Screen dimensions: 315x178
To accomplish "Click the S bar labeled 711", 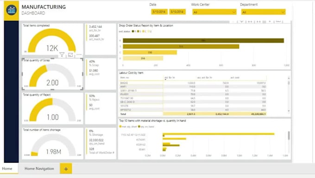I will click(181, 46).
